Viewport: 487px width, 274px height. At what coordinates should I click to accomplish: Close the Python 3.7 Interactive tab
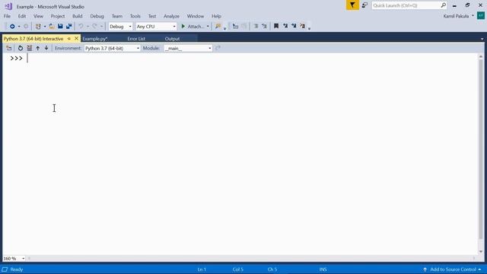tap(76, 39)
